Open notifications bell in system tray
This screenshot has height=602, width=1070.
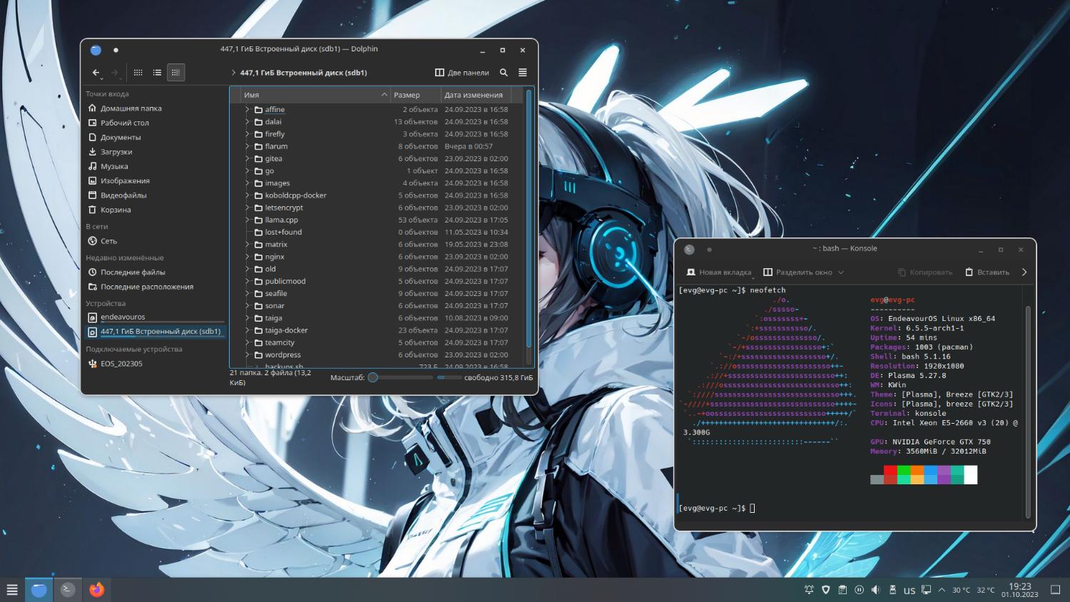point(809,590)
